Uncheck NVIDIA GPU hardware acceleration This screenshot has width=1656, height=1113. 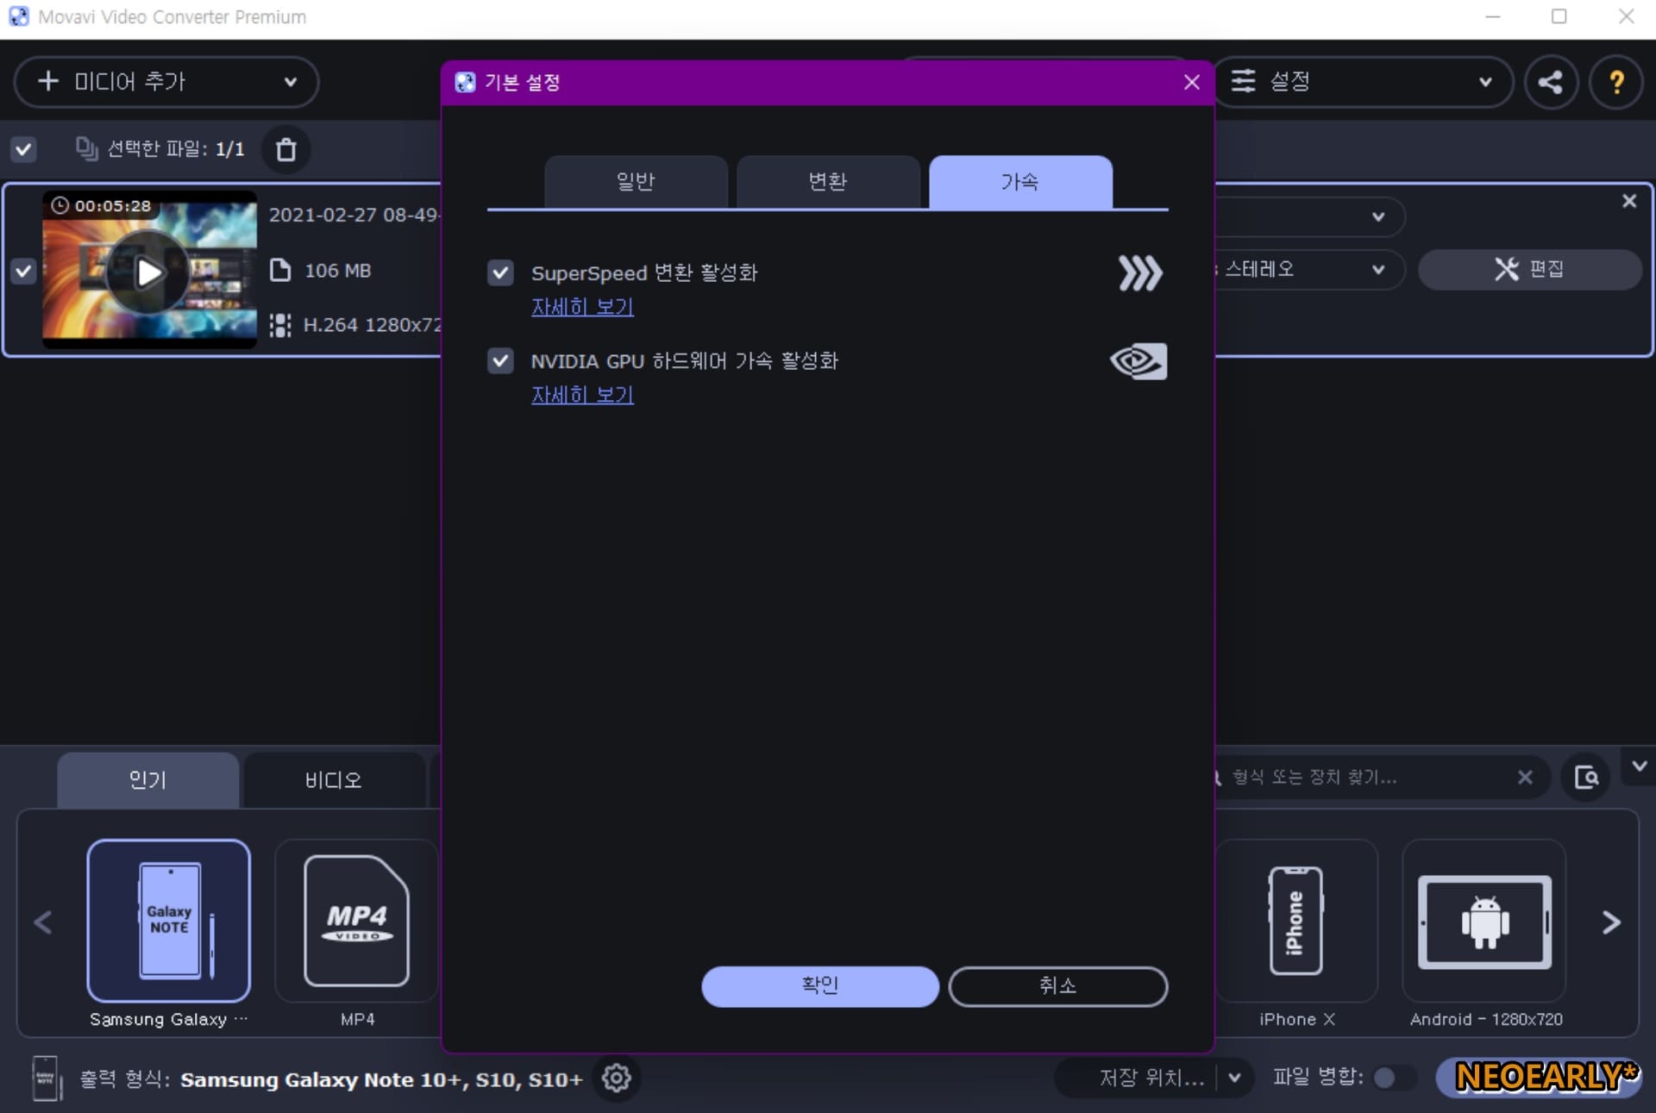click(500, 360)
